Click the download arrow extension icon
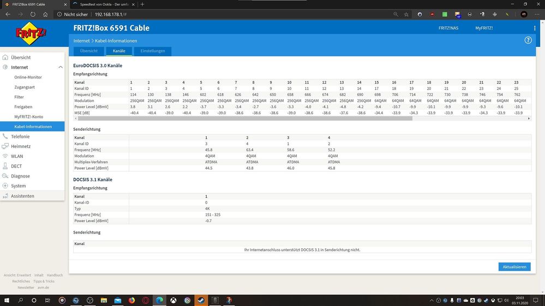 click(x=495, y=14)
